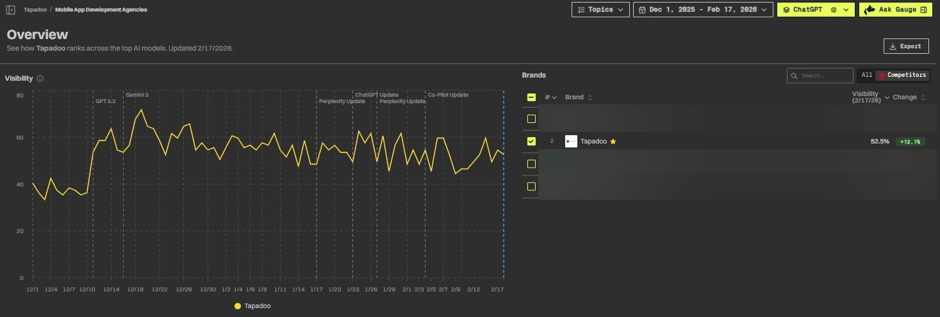Image resolution: width=940 pixels, height=317 pixels.
Task: Click the ChatGPT model logo icon
Action: click(x=834, y=10)
